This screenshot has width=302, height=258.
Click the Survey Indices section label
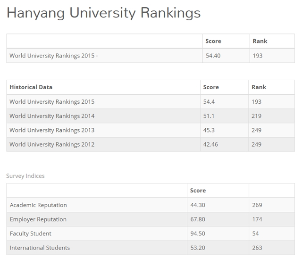click(x=25, y=176)
